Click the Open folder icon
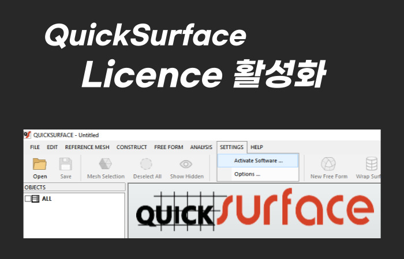This screenshot has width=404, height=259. point(40,164)
